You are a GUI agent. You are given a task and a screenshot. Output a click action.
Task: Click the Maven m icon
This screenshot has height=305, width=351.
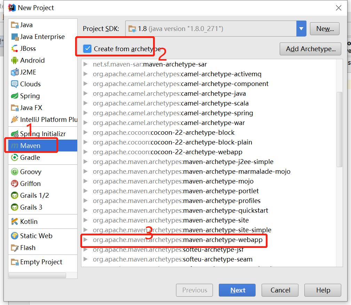point(15,146)
